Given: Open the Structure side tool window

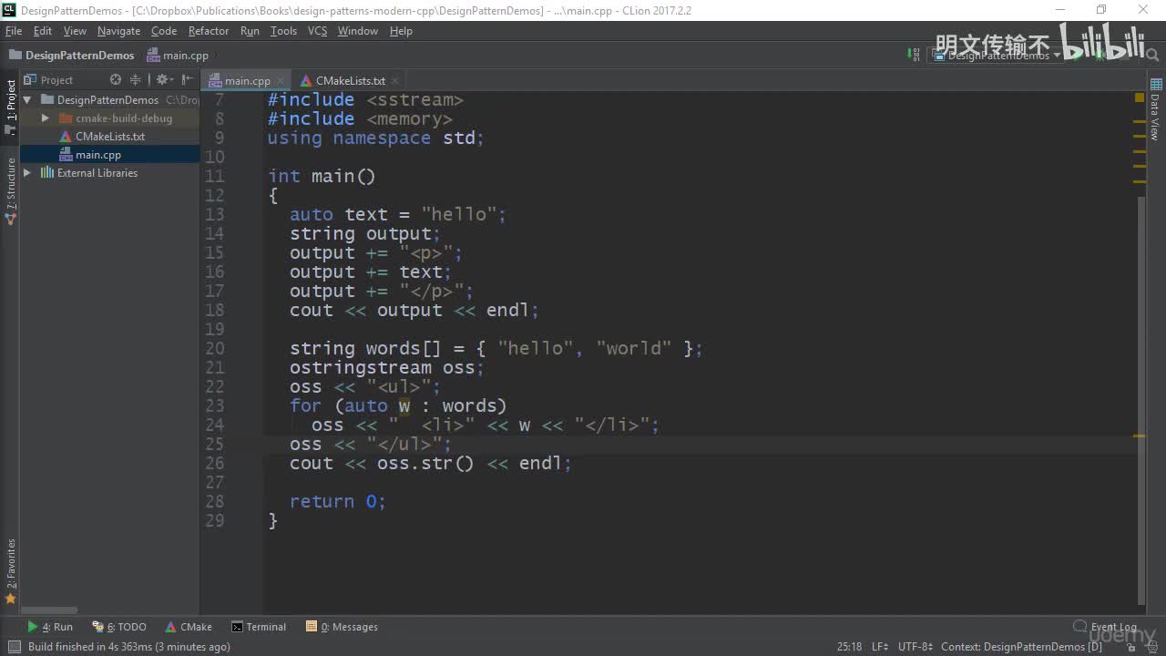Looking at the screenshot, I should click(11, 191).
